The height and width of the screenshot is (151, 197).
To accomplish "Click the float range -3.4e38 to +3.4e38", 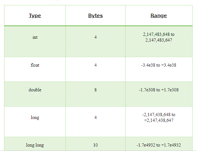I will (x=159, y=65).
